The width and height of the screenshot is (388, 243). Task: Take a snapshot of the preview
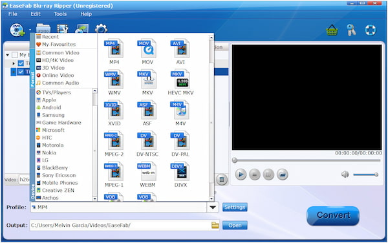(x=268, y=174)
